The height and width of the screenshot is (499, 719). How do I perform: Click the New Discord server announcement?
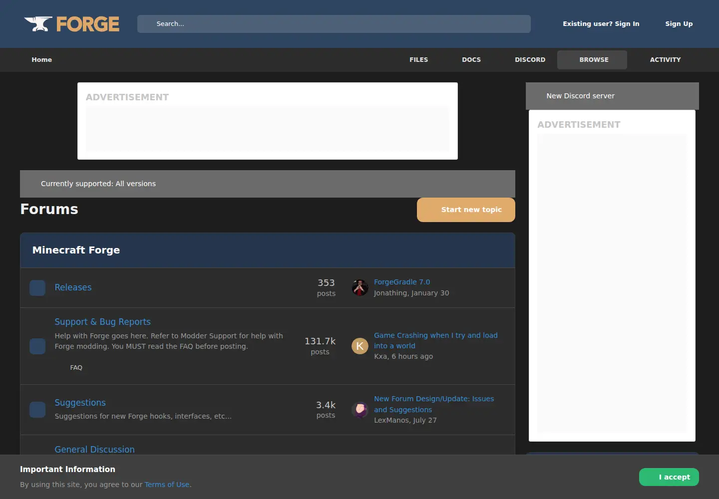coord(612,96)
